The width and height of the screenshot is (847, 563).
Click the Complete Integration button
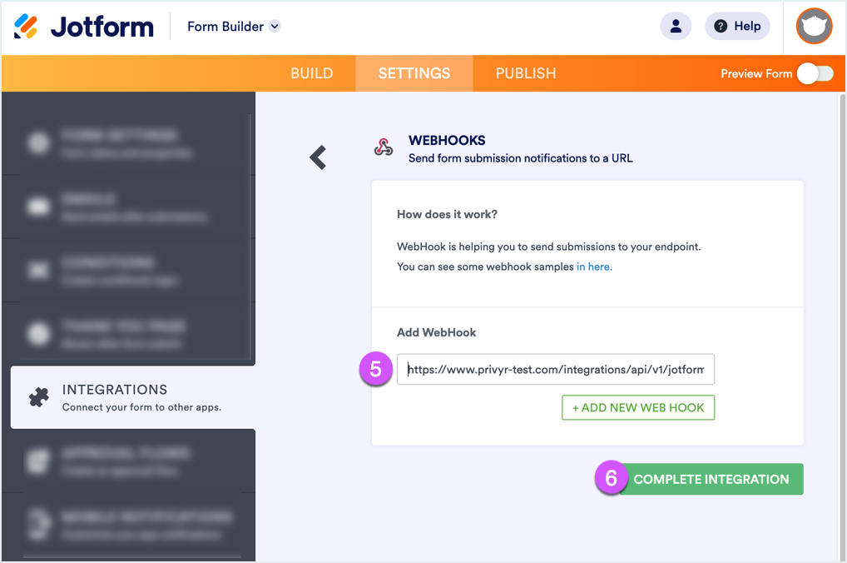point(711,479)
